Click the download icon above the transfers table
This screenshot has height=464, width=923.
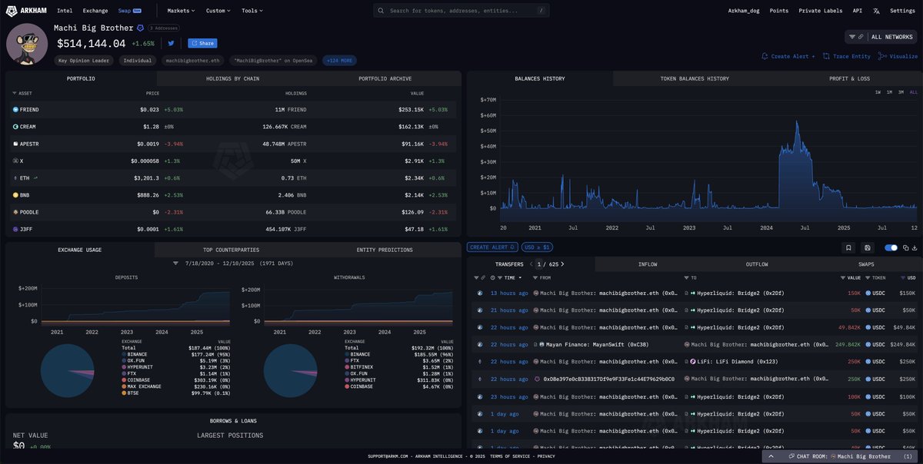click(915, 247)
